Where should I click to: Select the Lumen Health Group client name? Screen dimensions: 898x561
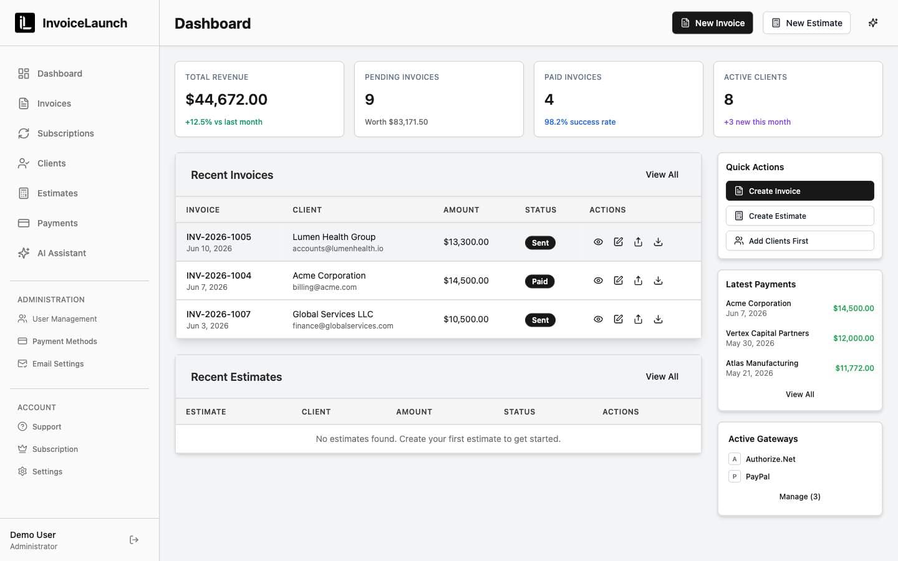[x=334, y=237]
